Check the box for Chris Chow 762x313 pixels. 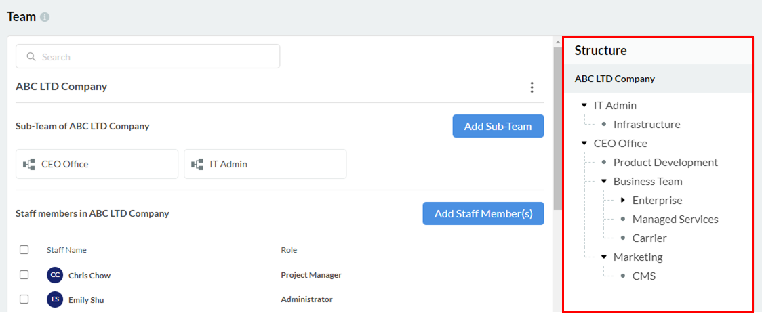[24, 275]
